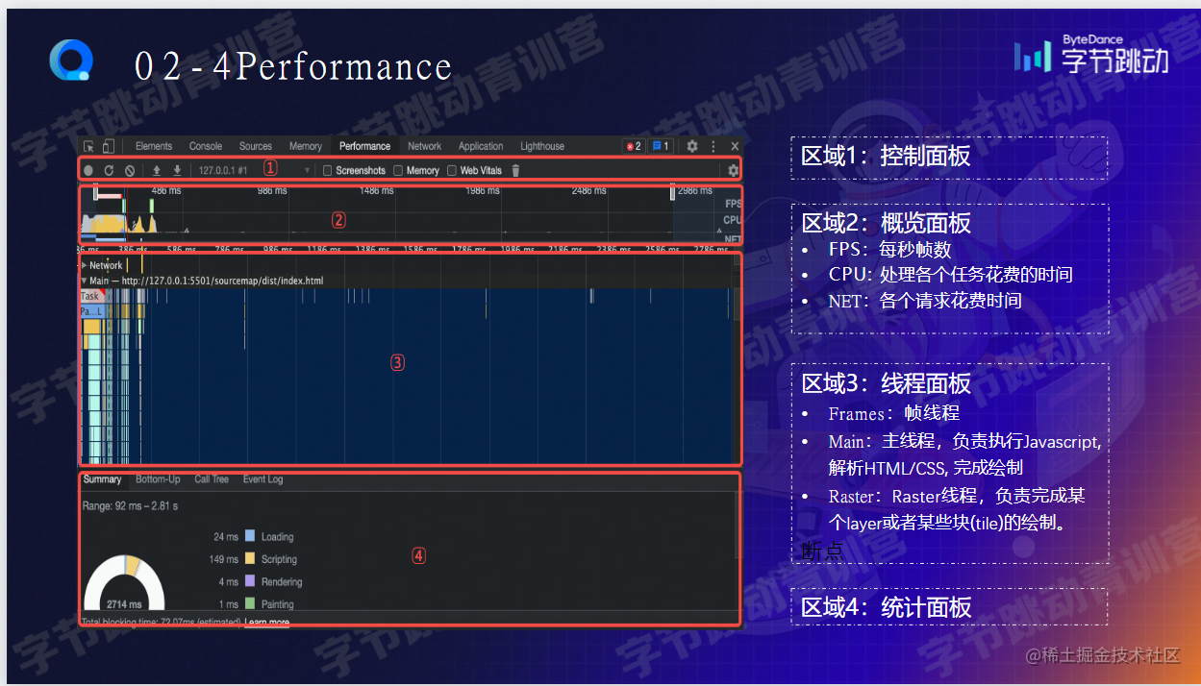The width and height of the screenshot is (1201, 686).
Task: Click the yellow Scripting color swatch
Action: [x=250, y=558]
